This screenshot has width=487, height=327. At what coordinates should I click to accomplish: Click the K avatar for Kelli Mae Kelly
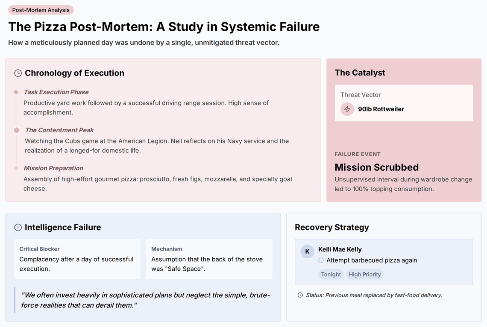[x=307, y=251]
